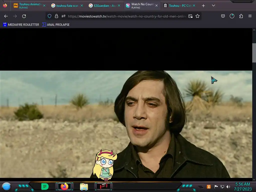Open tracking protection shield info
256x192 pixels.
(49, 16)
